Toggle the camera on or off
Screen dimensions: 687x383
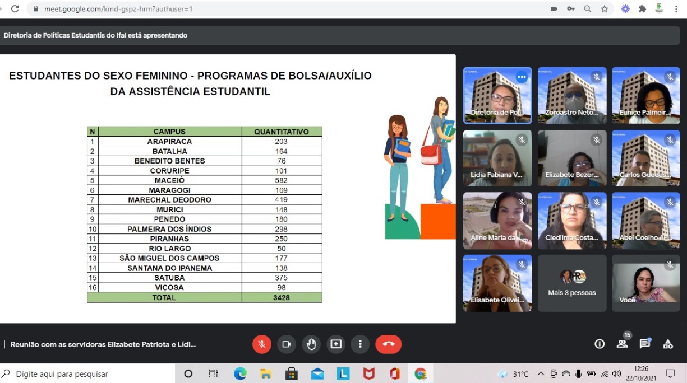click(286, 344)
